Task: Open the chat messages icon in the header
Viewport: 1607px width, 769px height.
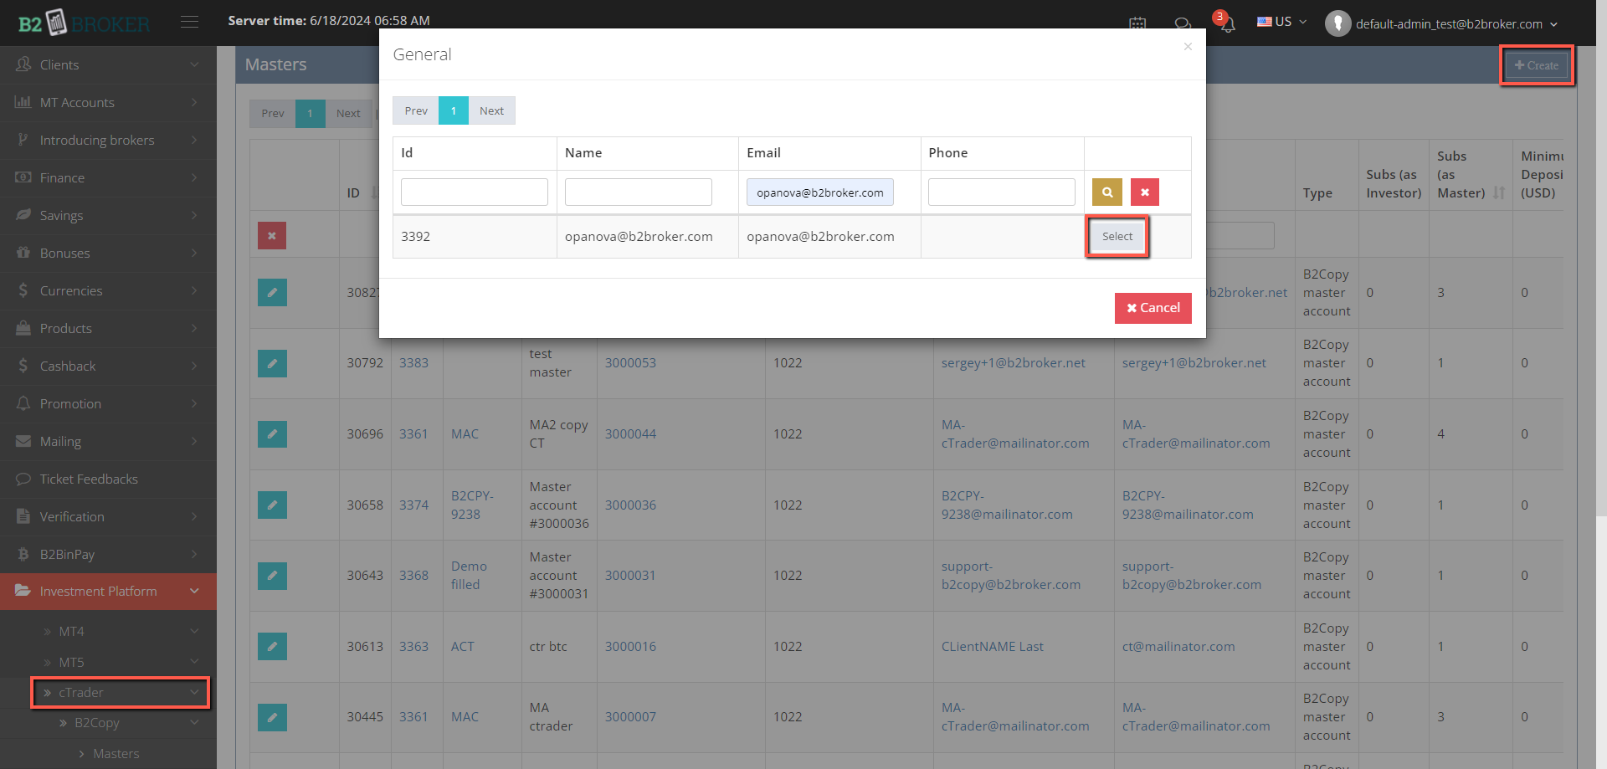Action: pyautogui.click(x=1182, y=23)
